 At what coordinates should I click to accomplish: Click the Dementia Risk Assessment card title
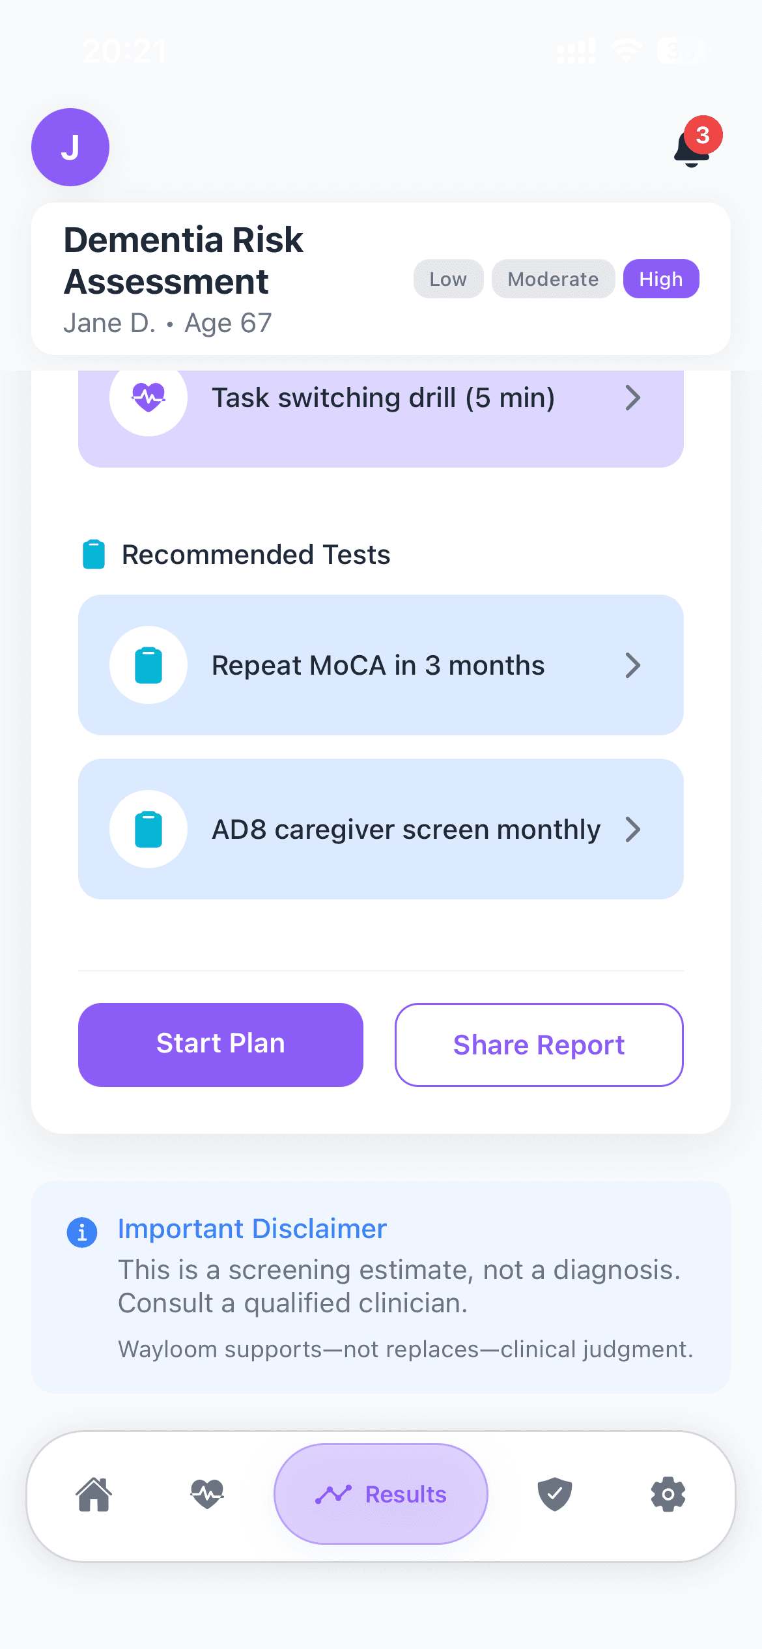tap(184, 260)
